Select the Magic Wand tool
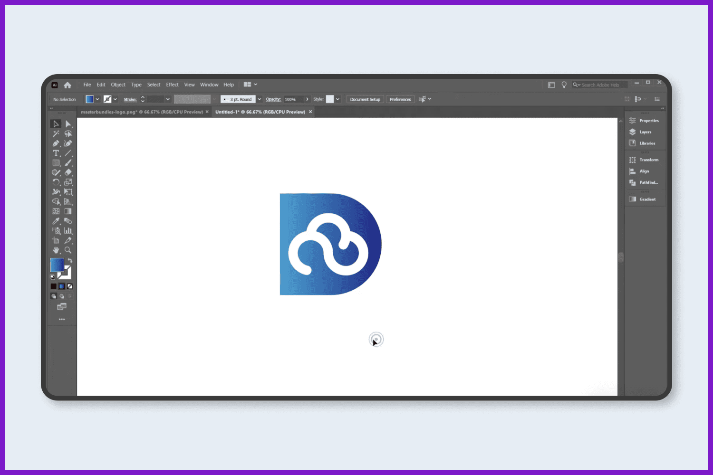The width and height of the screenshot is (713, 475). click(x=56, y=133)
